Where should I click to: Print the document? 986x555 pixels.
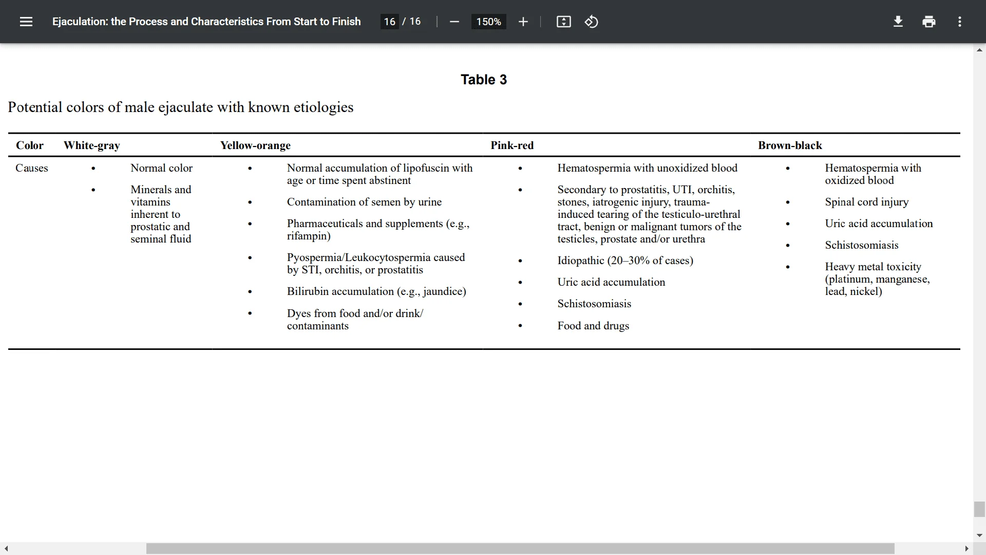click(928, 22)
